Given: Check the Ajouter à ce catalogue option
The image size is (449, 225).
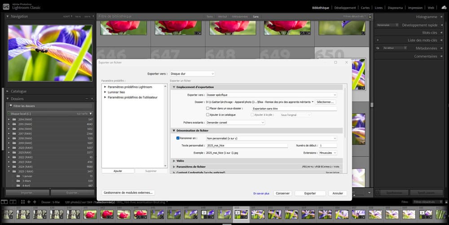Looking at the screenshot, I should (x=207, y=115).
